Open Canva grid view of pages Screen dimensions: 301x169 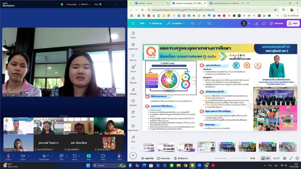click(285, 158)
